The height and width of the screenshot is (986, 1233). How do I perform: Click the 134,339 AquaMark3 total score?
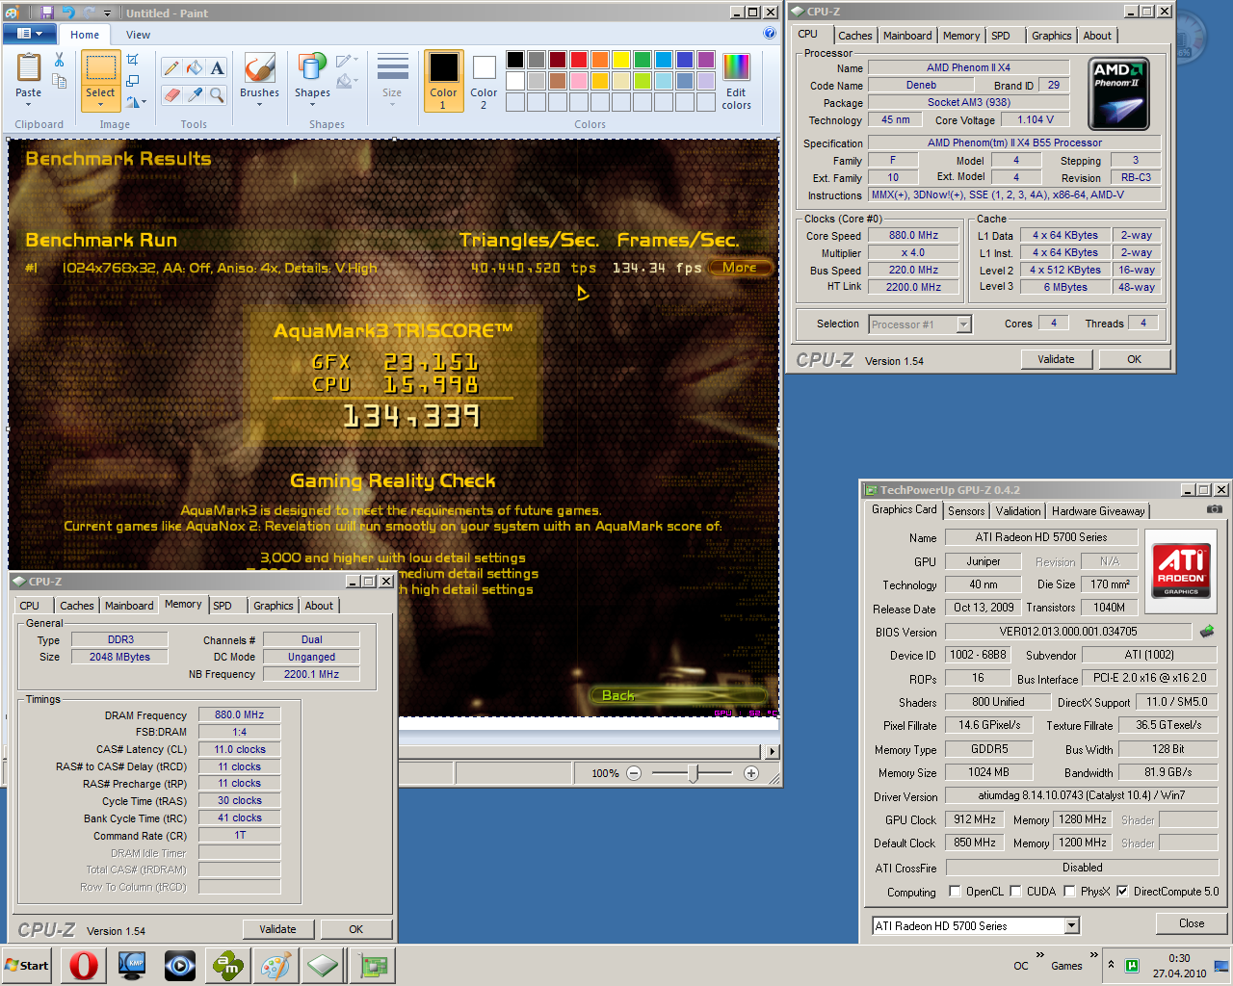tap(411, 416)
